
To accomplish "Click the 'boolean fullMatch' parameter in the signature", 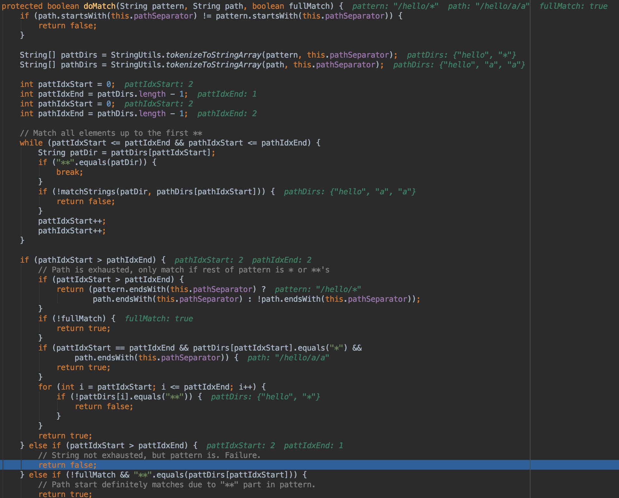I will pos(291,6).
